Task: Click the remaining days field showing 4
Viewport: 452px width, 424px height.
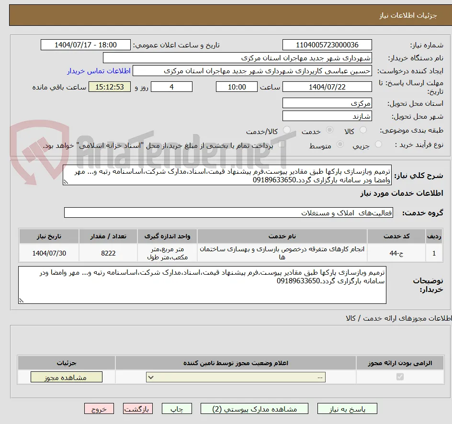Action: tap(171, 87)
